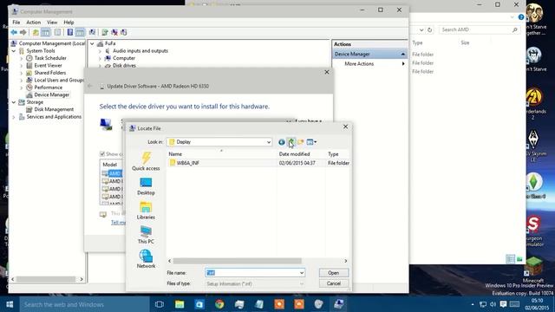Select Quick access in Locate File sidebar

(x=146, y=161)
